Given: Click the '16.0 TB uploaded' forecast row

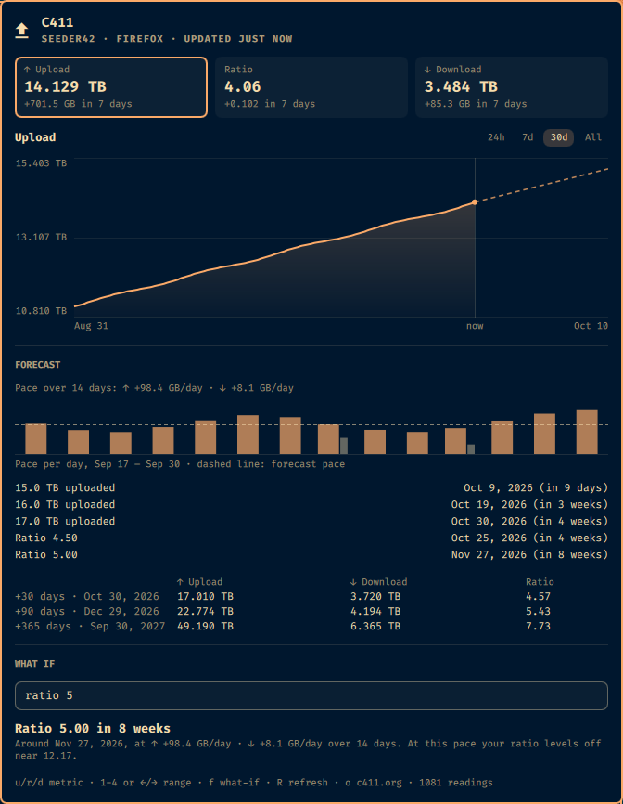Looking at the screenshot, I should pos(311,504).
